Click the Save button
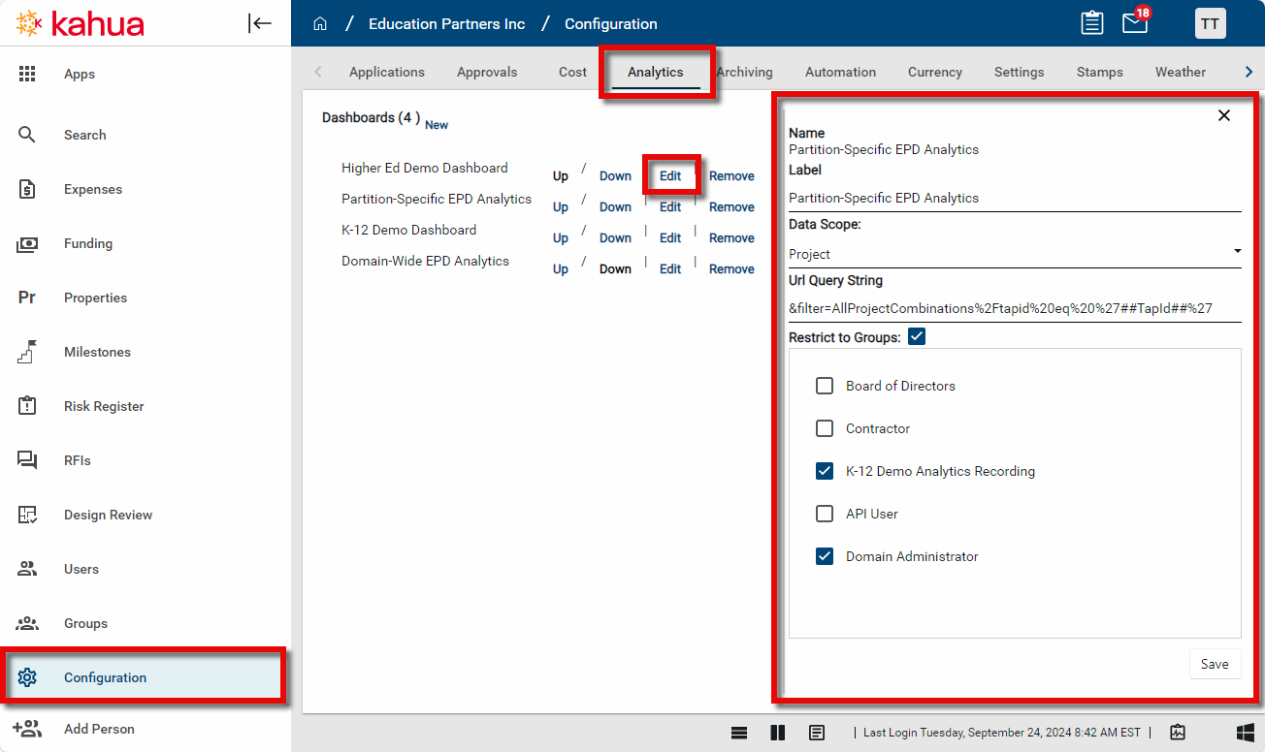The height and width of the screenshot is (752, 1265). pos(1214,664)
